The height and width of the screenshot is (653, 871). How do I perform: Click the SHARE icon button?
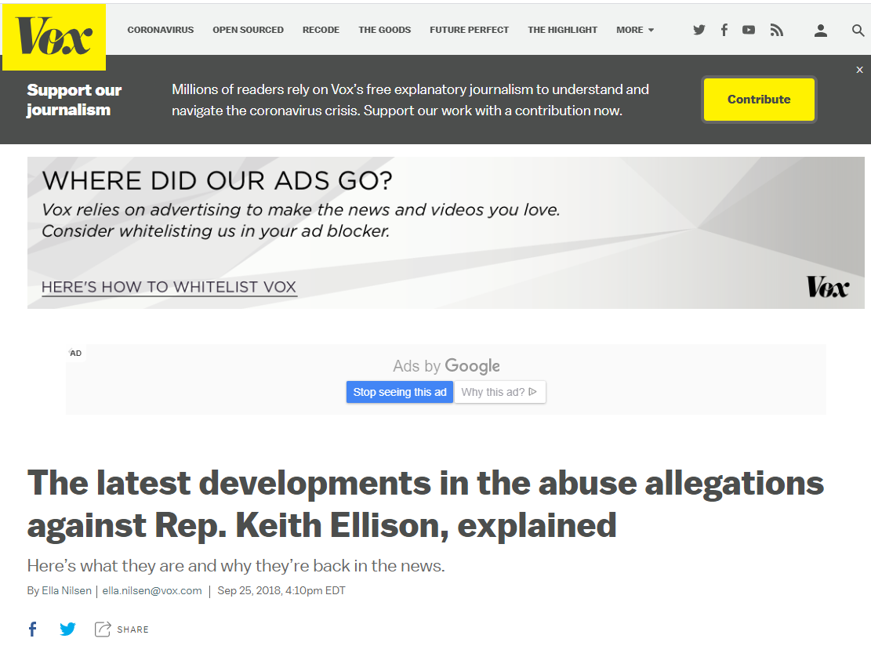(122, 629)
